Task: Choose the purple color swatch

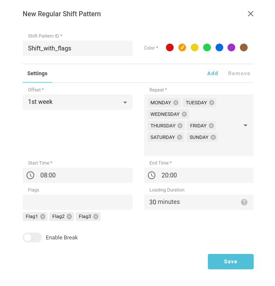Action: tap(231, 47)
